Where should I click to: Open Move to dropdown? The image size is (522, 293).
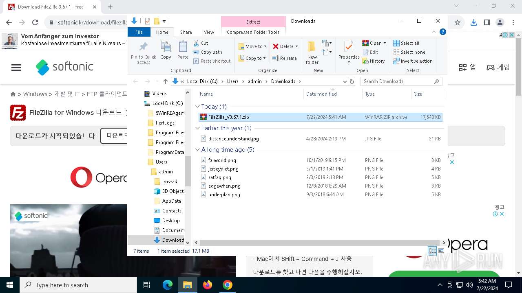point(252,46)
